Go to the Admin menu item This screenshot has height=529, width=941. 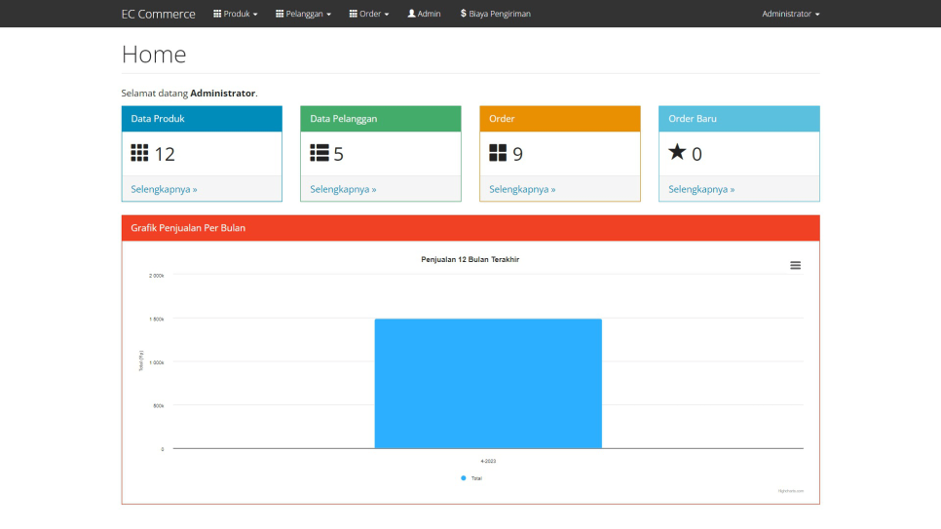[x=425, y=14]
